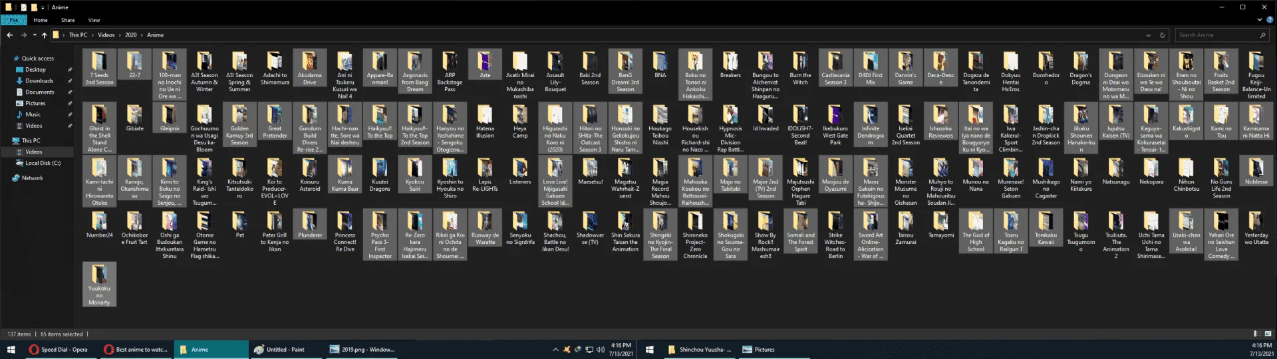Open the File menu
Screen dimensions: 1277x359
pyautogui.click(x=14, y=20)
